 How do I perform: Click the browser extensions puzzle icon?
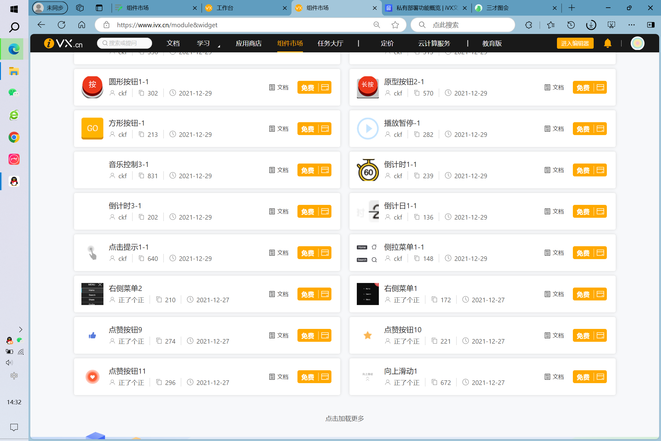(528, 25)
